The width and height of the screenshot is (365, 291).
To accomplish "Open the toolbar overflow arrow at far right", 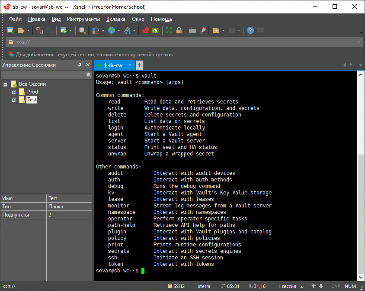I will point(361,32).
